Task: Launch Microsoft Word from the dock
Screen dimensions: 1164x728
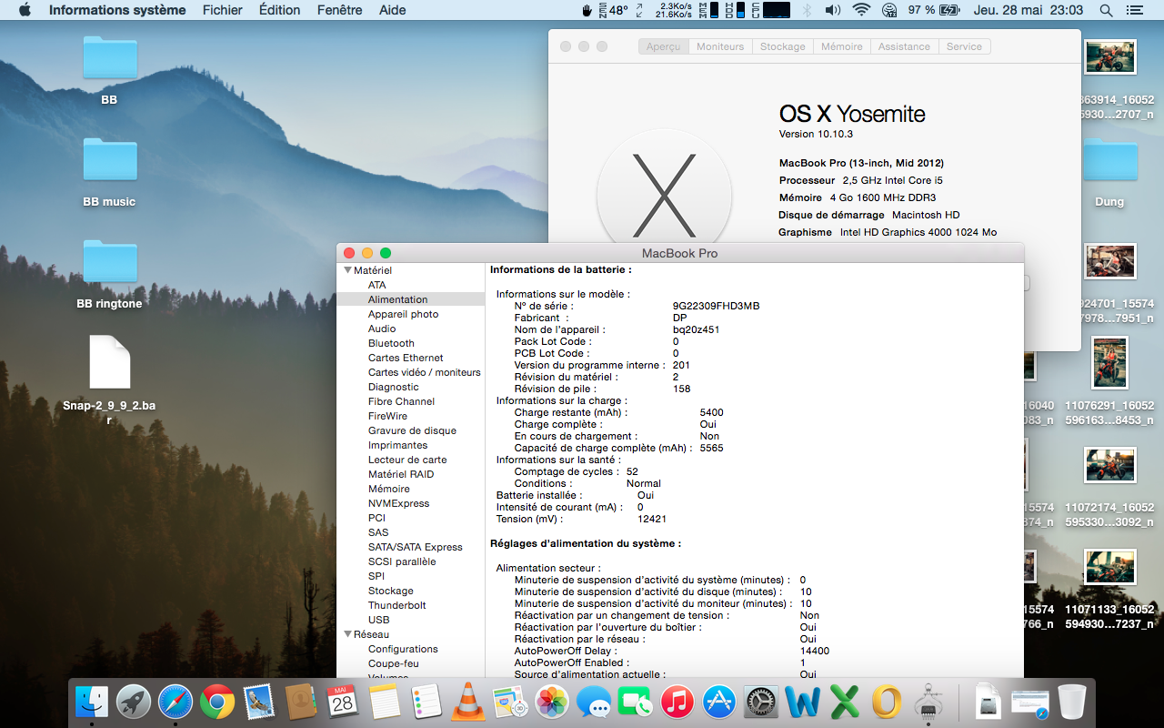Action: (803, 702)
